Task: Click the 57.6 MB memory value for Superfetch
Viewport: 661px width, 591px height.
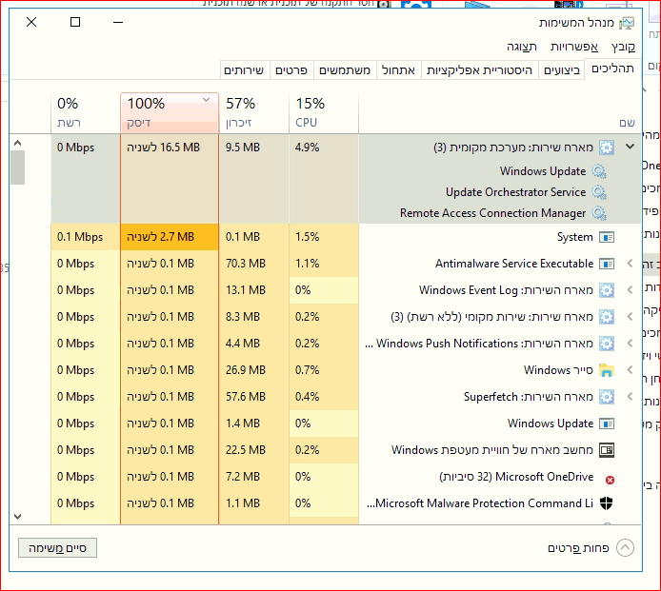Action: (253, 397)
